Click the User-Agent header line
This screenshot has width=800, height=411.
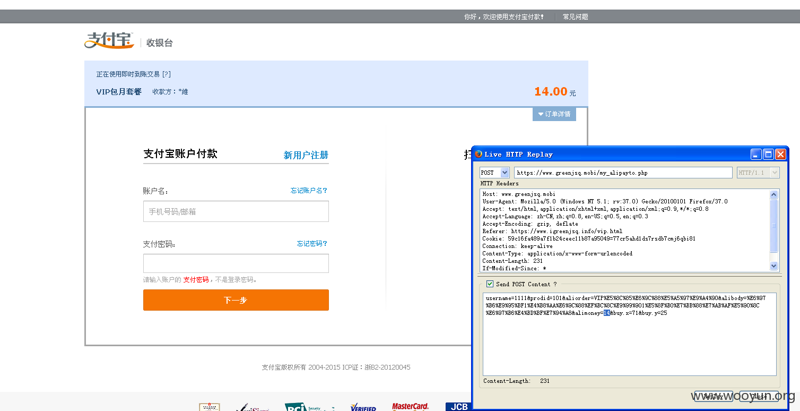(605, 202)
